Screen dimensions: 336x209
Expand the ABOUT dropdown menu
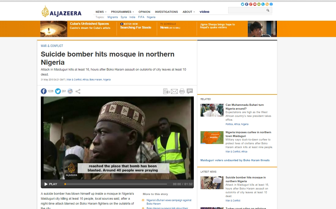click(189, 12)
